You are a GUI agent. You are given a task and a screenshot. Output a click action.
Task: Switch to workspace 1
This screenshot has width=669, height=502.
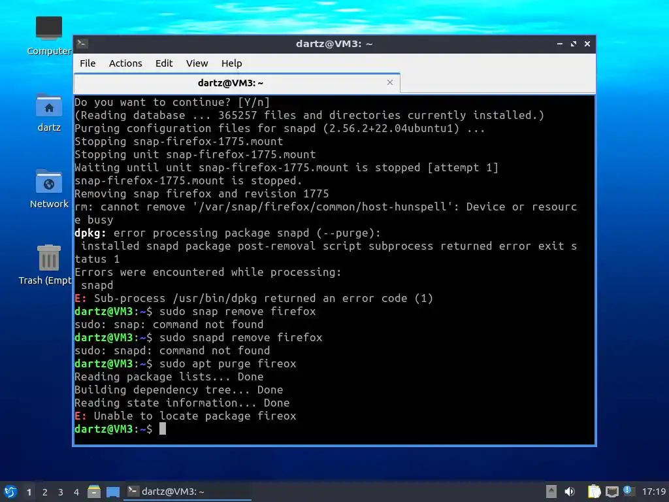[x=29, y=492]
